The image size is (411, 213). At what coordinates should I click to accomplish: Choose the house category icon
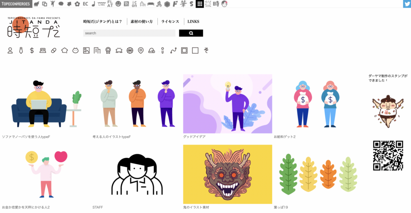pos(64,50)
